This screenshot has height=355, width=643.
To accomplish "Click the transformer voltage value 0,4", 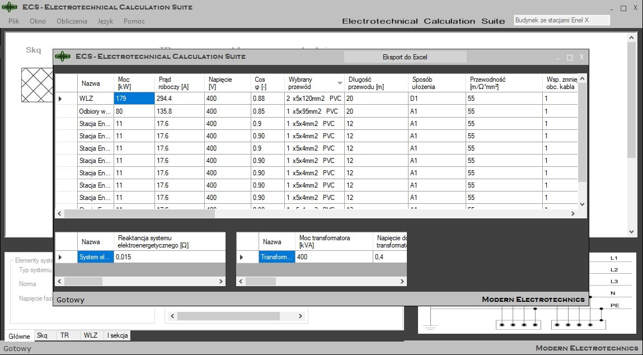I will 390,257.
